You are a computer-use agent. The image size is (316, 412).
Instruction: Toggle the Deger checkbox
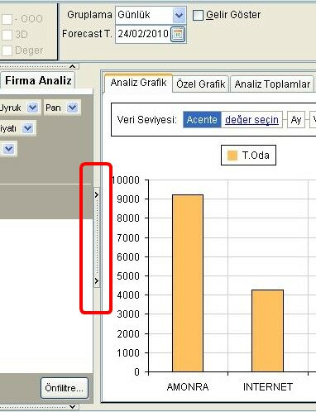tap(7, 50)
